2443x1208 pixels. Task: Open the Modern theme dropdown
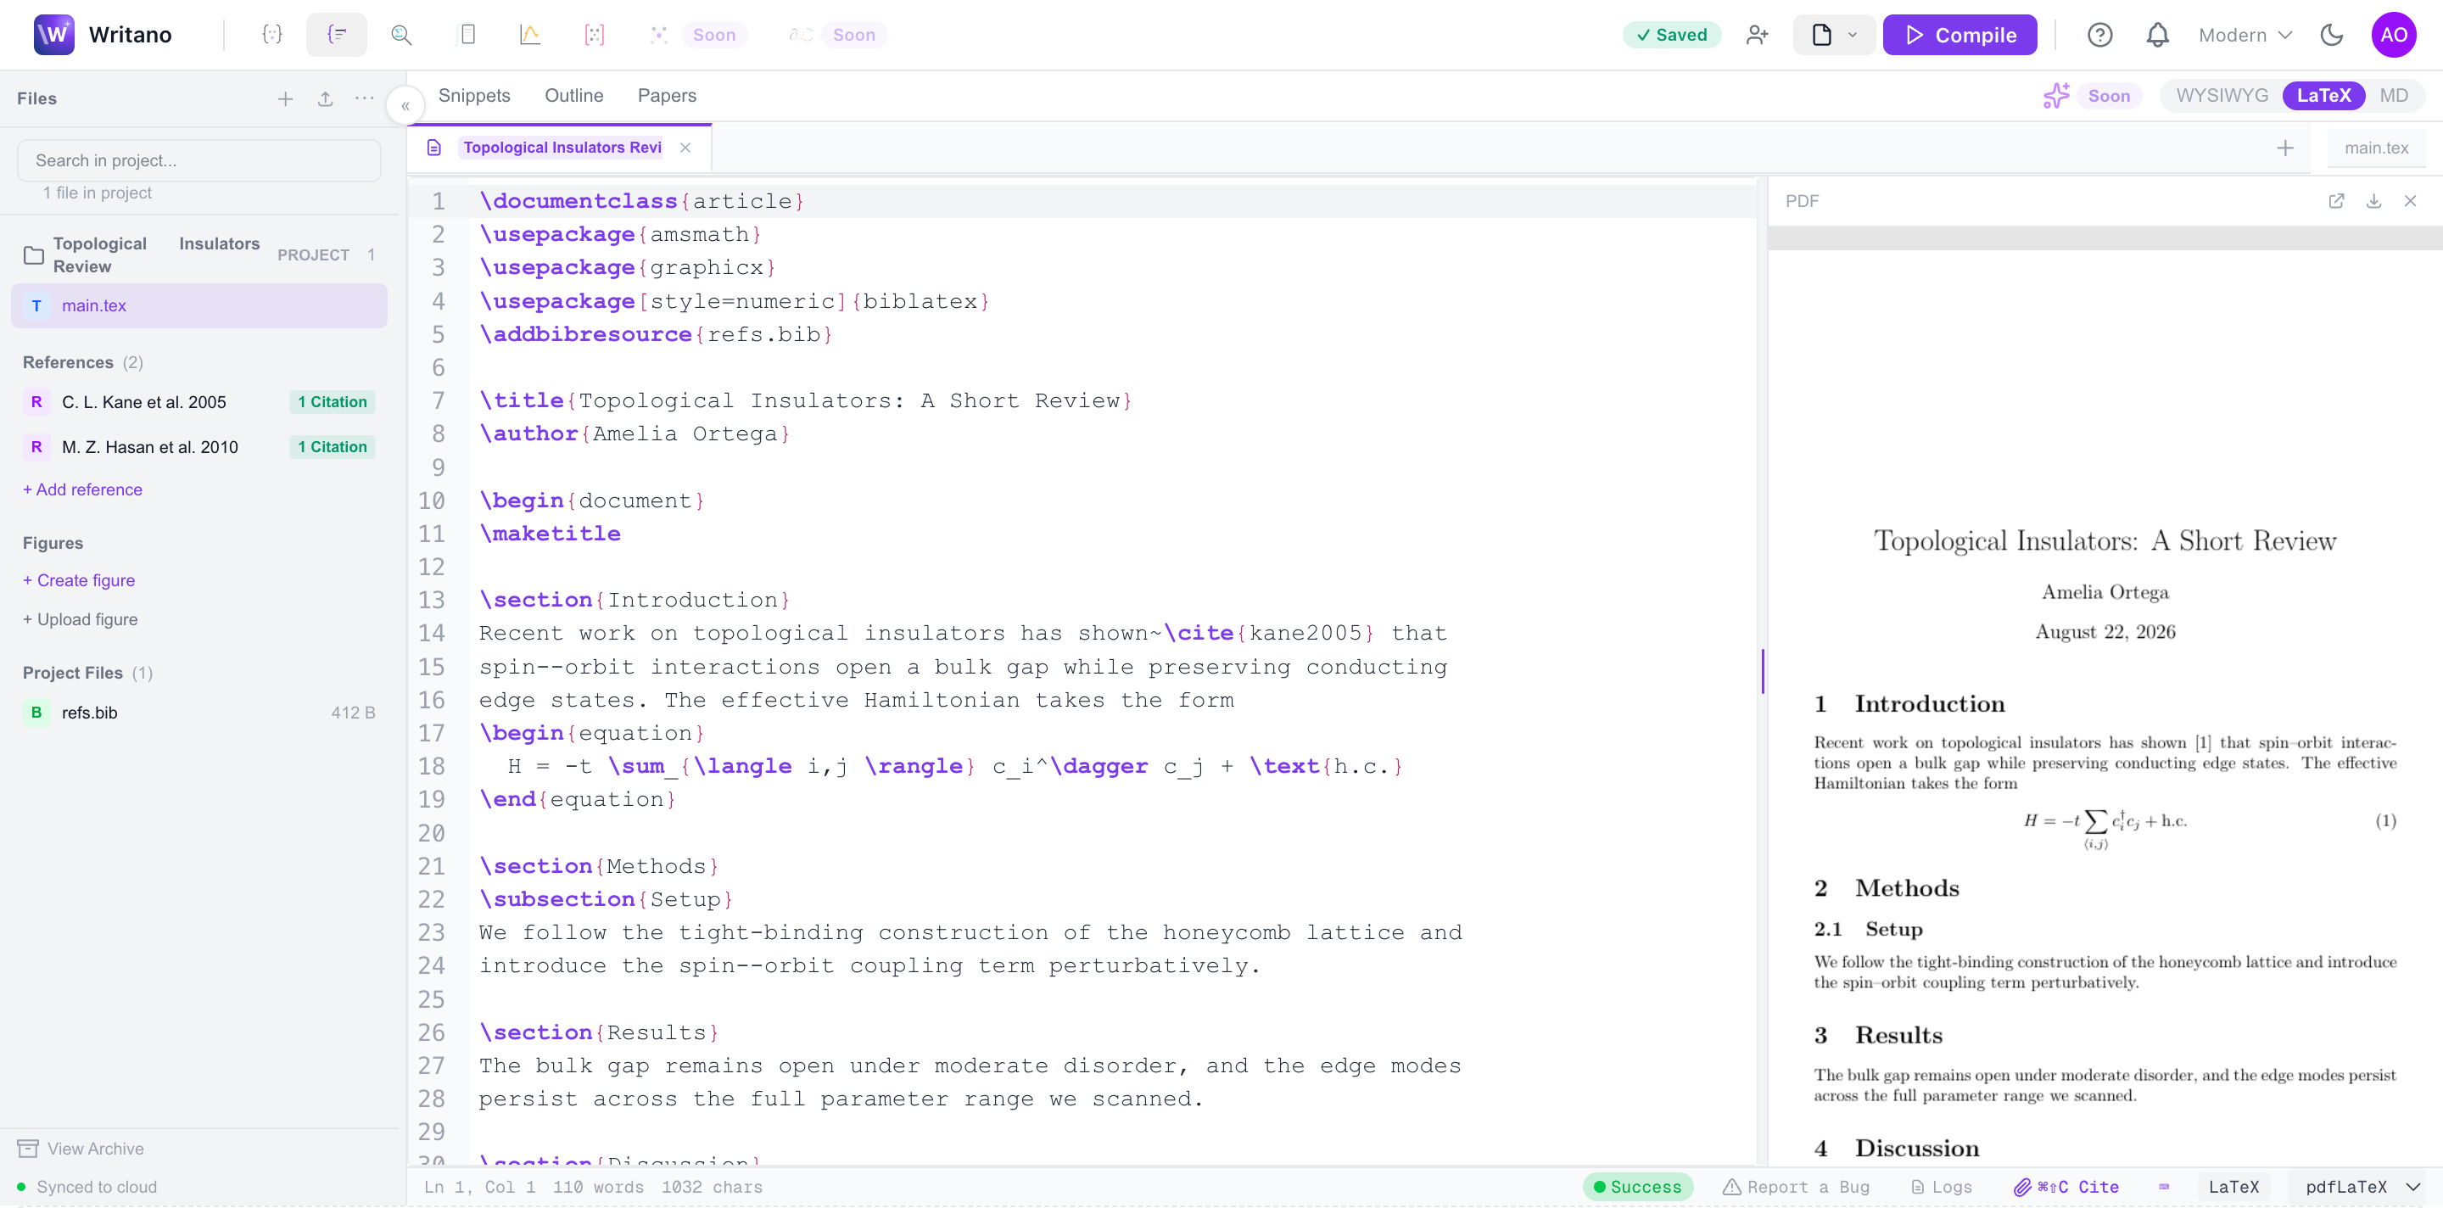pyautogui.click(x=2245, y=35)
